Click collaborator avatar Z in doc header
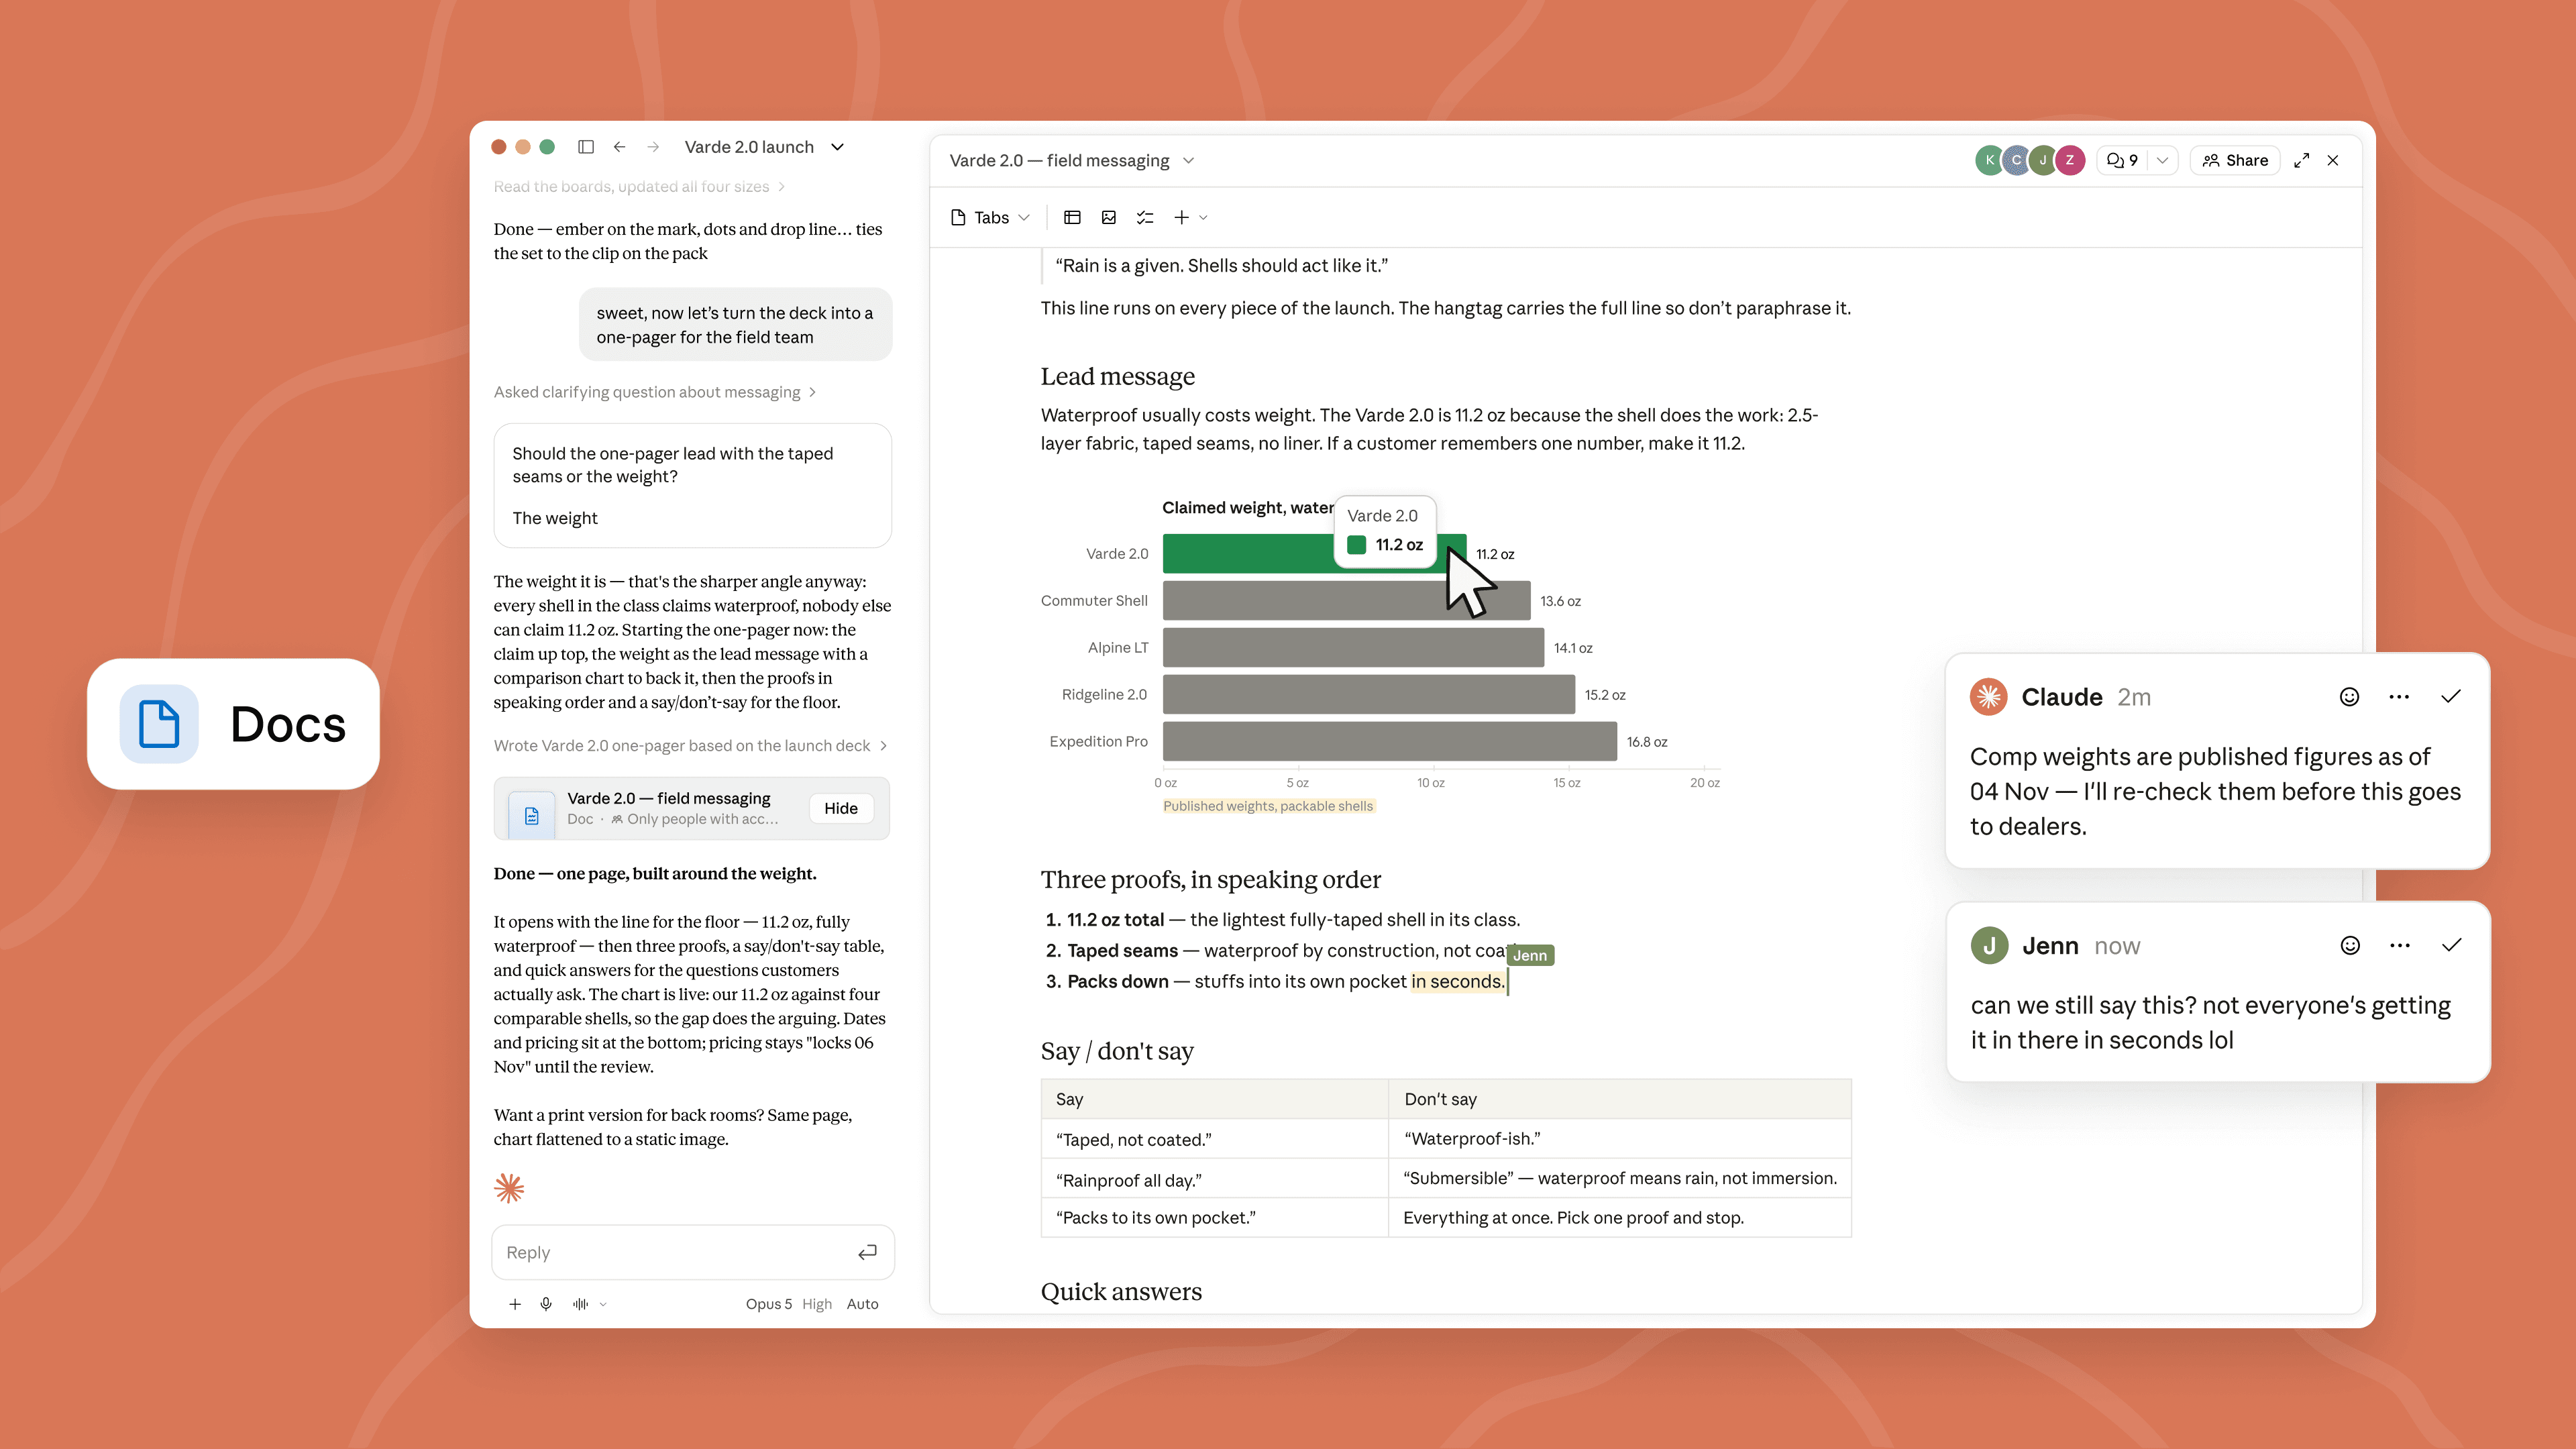 (x=2069, y=160)
